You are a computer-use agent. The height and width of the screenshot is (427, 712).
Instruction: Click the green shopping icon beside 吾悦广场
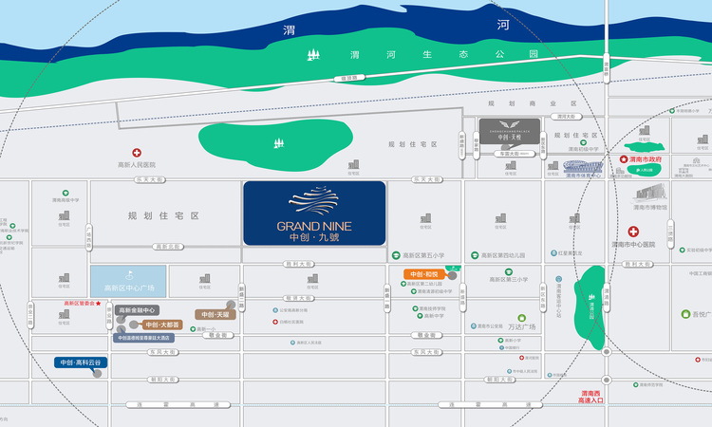click(x=685, y=314)
